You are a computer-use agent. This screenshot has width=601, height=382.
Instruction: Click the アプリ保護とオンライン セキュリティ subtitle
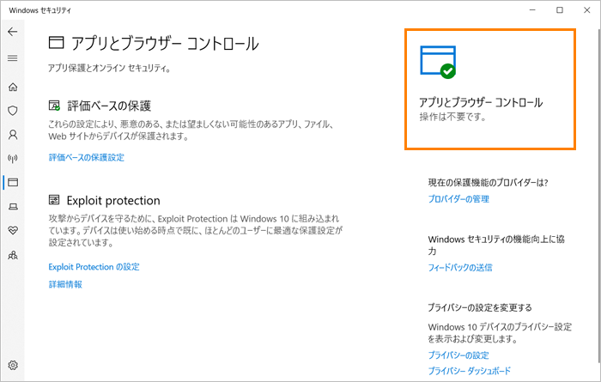click(x=109, y=68)
